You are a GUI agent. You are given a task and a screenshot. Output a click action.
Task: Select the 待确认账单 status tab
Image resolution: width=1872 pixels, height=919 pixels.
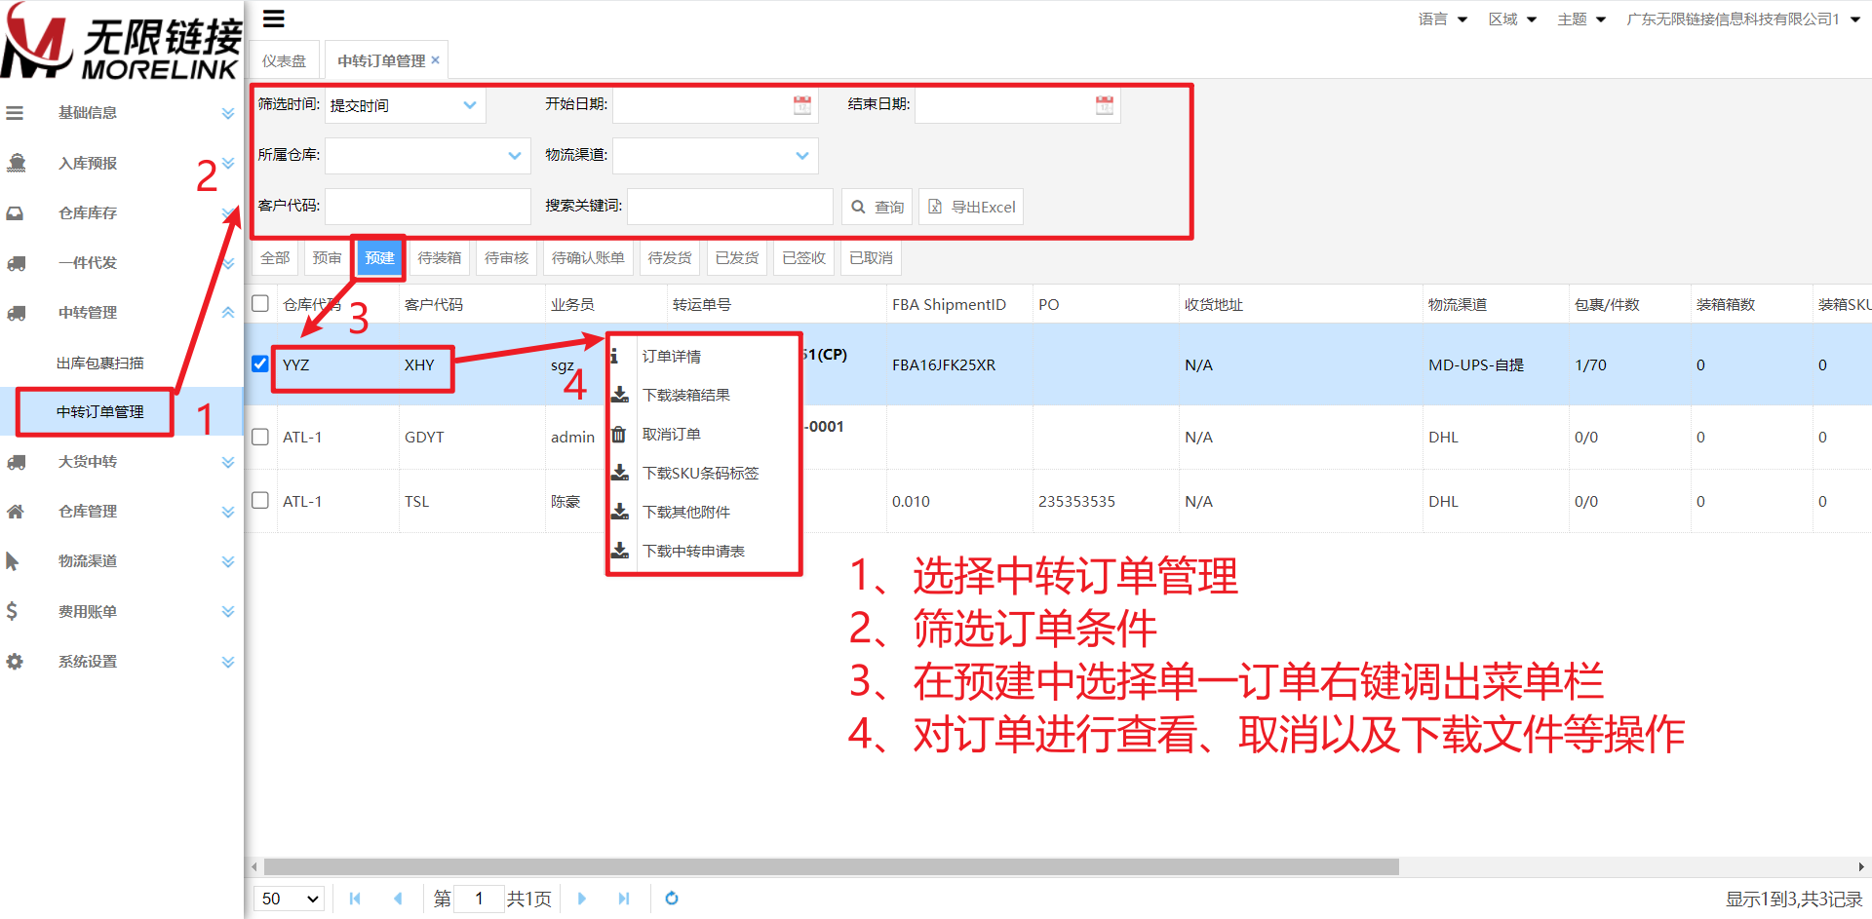point(588,258)
